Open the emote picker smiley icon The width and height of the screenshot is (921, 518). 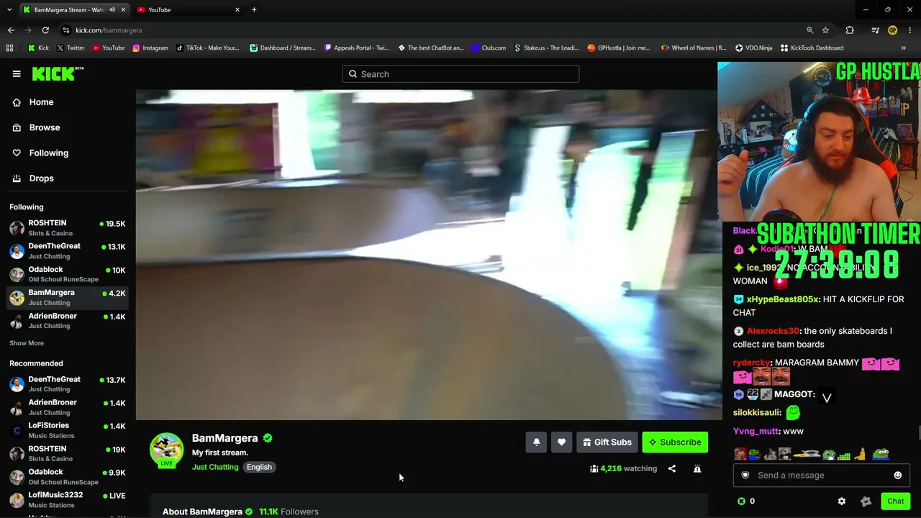click(897, 475)
